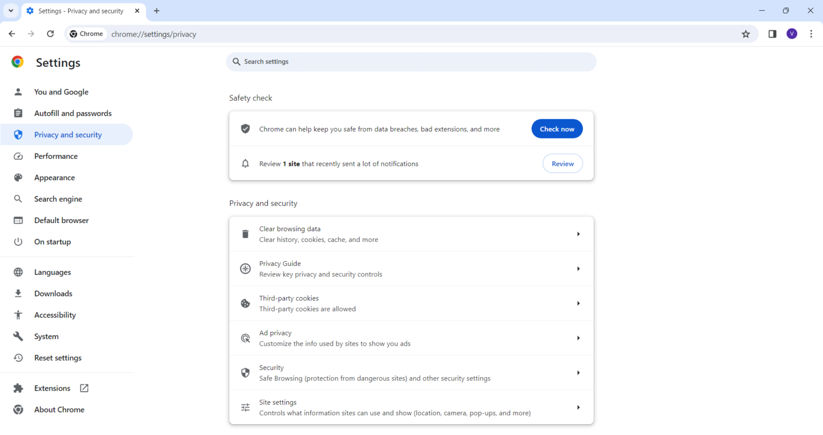Expand the Ad privacy section
The height and width of the screenshot is (435, 823).
tap(578, 338)
